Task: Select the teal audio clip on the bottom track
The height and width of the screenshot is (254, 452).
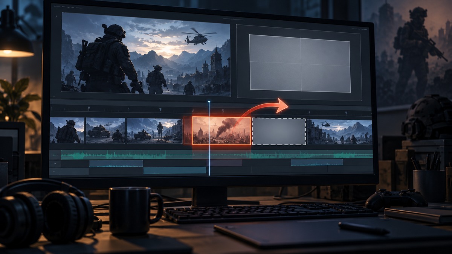Action: [x=175, y=170]
